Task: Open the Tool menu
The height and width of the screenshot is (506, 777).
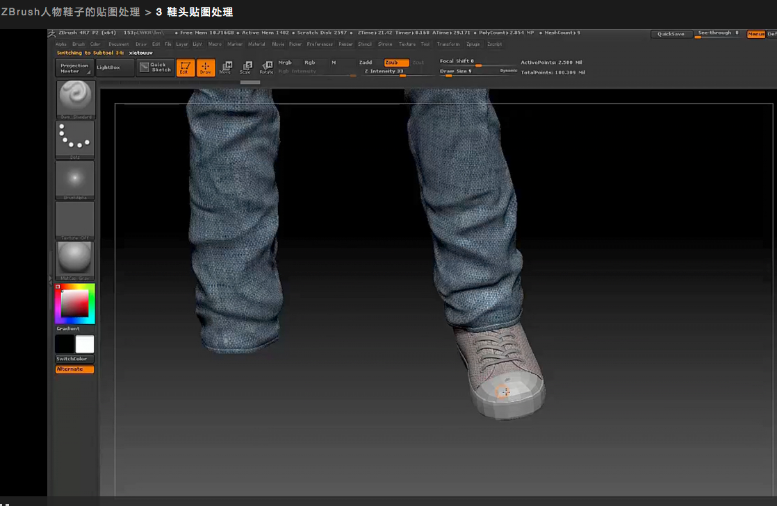Action: tap(425, 44)
